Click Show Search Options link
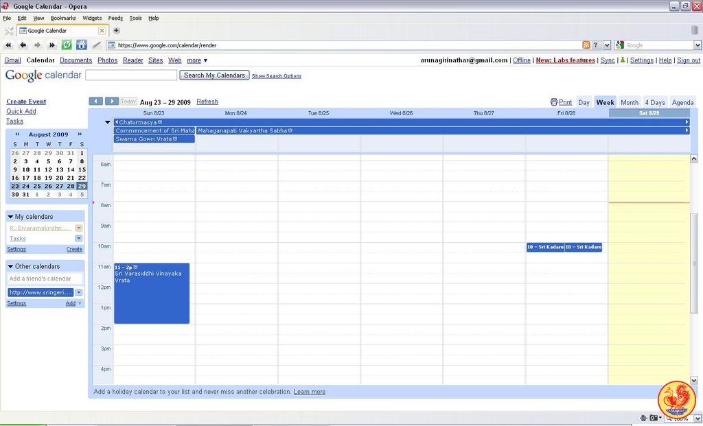Viewport: 703px width, 426px height. click(276, 76)
